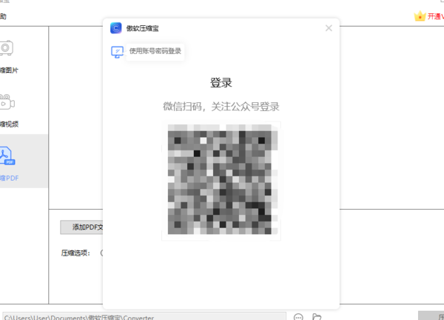The width and height of the screenshot is (444, 320).
Task: Open the compress image section icon
Action: pos(6,48)
